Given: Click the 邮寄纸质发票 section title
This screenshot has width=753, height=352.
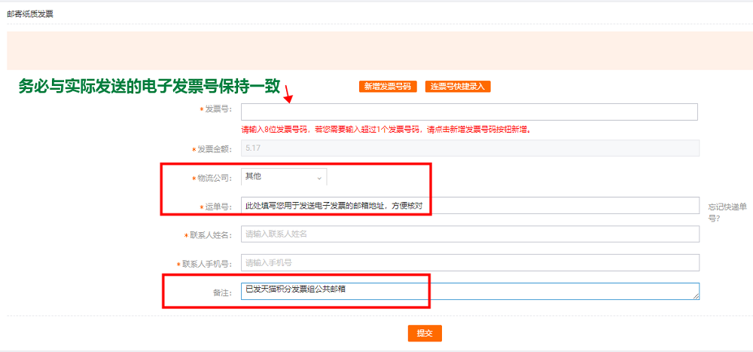Looking at the screenshot, I should (x=30, y=14).
